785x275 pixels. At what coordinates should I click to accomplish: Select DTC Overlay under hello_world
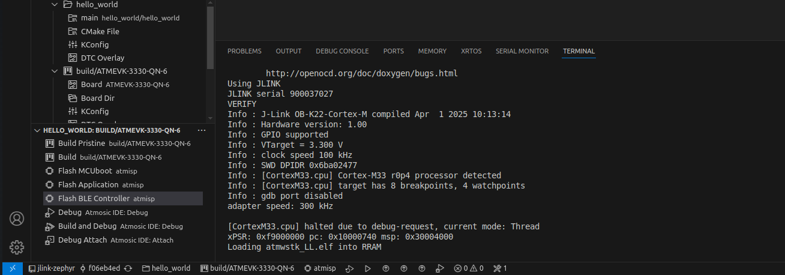pos(103,58)
